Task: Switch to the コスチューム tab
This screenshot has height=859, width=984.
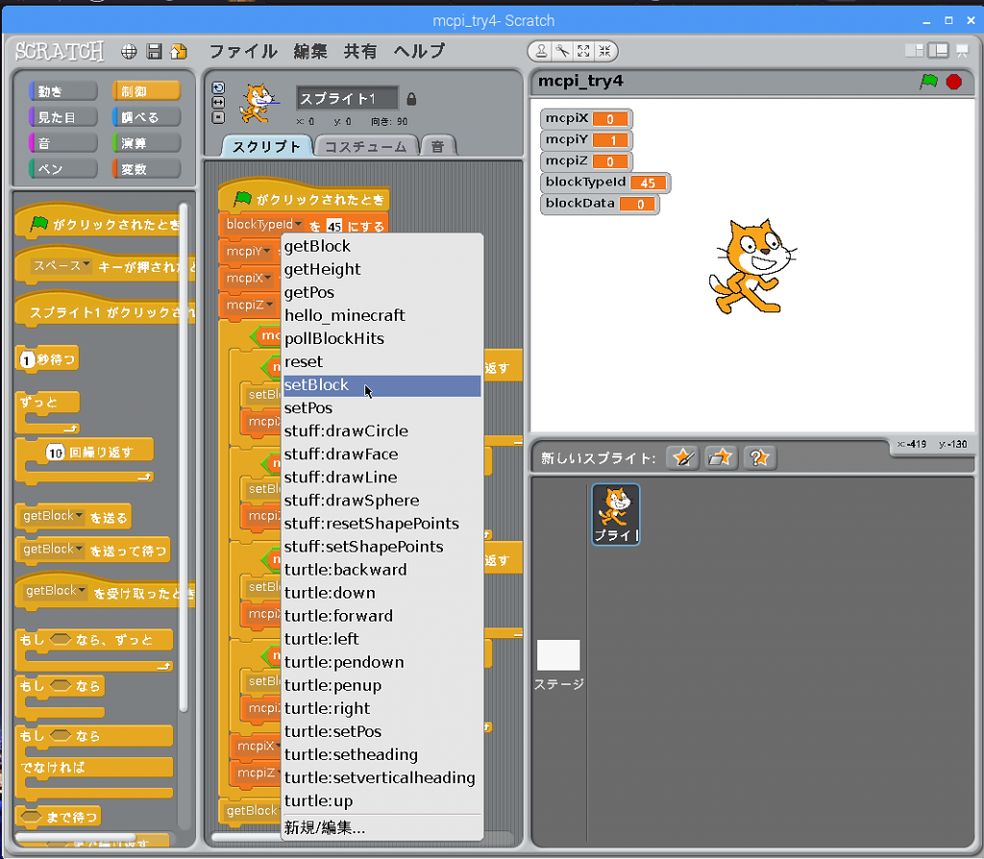Action: click(365, 147)
